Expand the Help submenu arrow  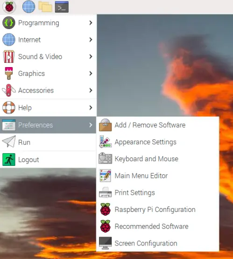(91, 108)
